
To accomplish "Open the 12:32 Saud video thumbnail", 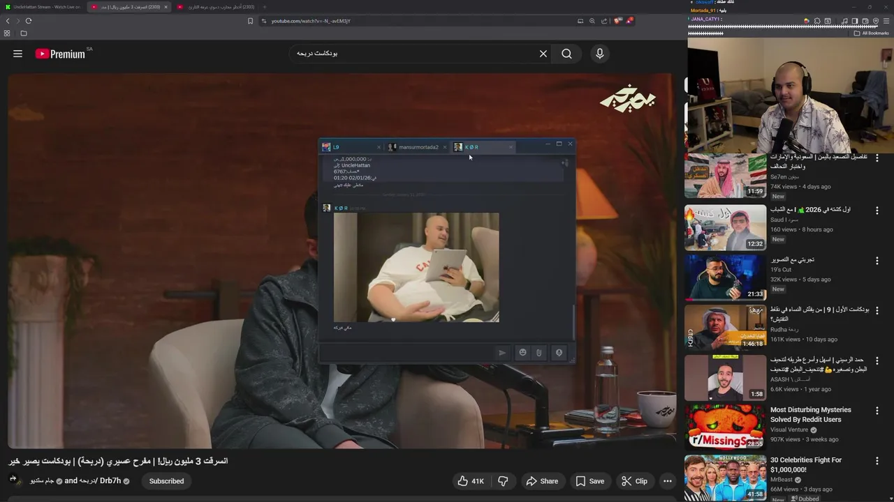I will 725,227.
